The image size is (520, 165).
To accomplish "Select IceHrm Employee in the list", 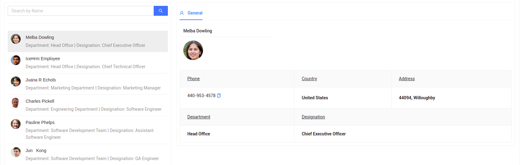I will click(x=88, y=63).
